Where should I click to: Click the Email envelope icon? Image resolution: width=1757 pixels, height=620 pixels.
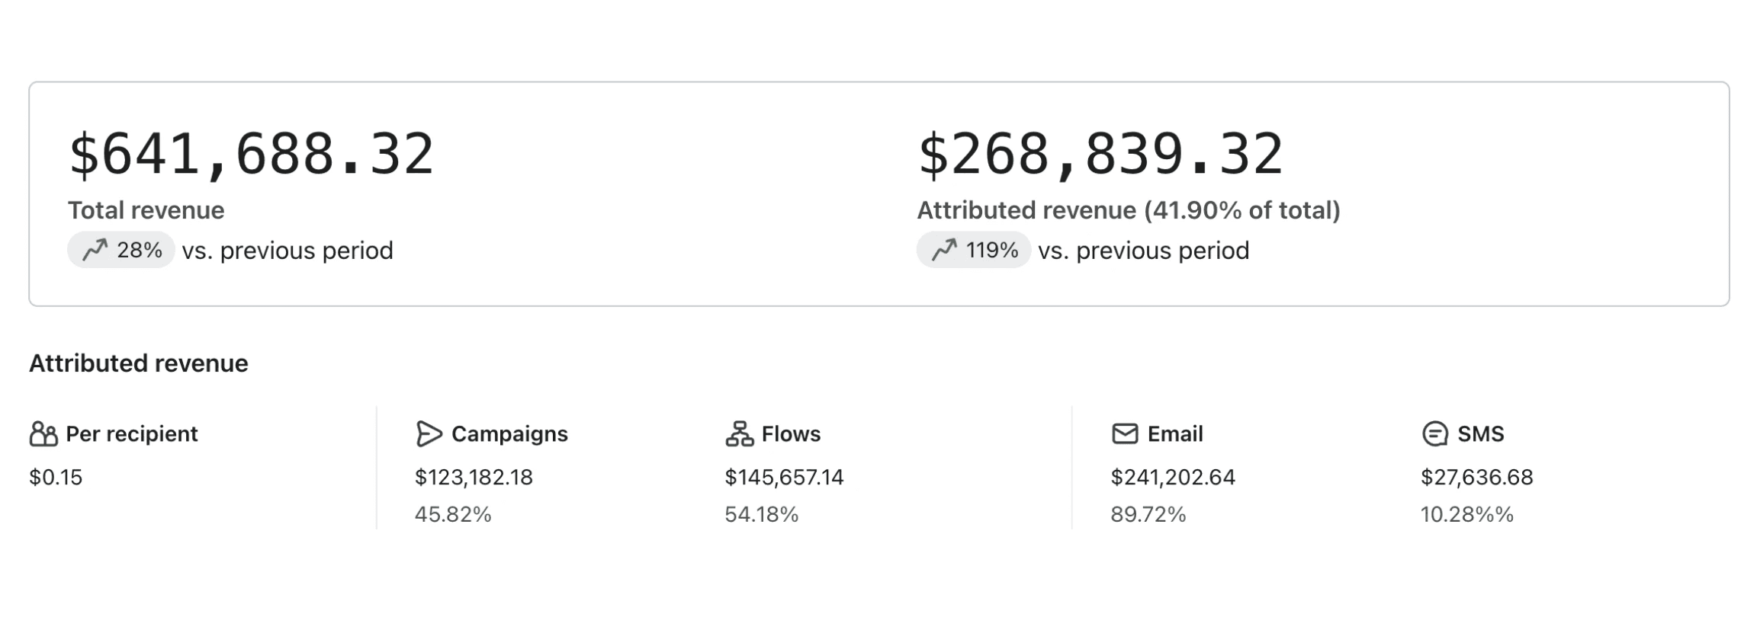click(x=1125, y=434)
